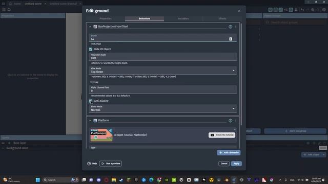Image resolution: width=328 pixels, height=184 pixels.
Task: Open the Untitled scene (Events) tab
Action: (x=63, y=4)
